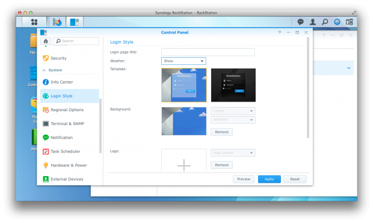Screen dimensions: 373x223
Task: Open the Weather dropdown
Action: (x=183, y=61)
